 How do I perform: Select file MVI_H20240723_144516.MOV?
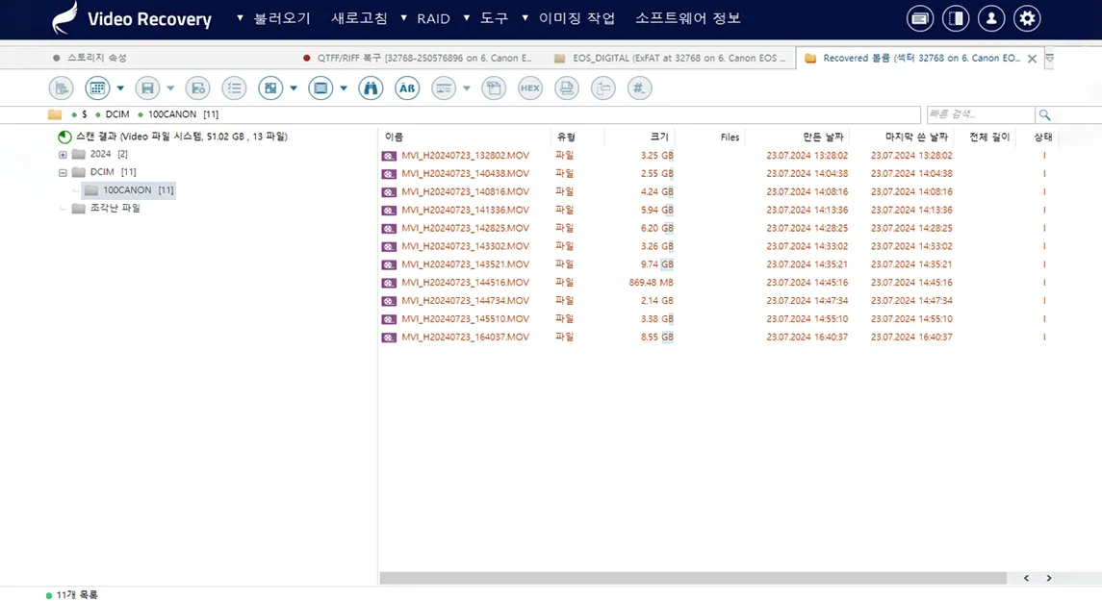pyautogui.click(x=465, y=283)
